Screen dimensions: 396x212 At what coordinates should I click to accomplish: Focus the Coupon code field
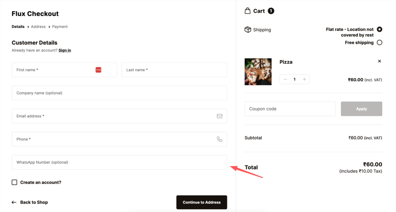pos(290,109)
